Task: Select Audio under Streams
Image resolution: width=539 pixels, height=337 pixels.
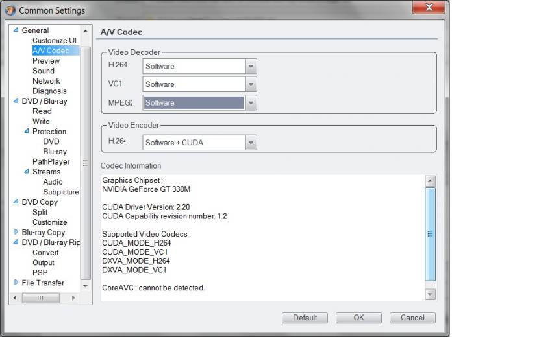Action: 53,182
